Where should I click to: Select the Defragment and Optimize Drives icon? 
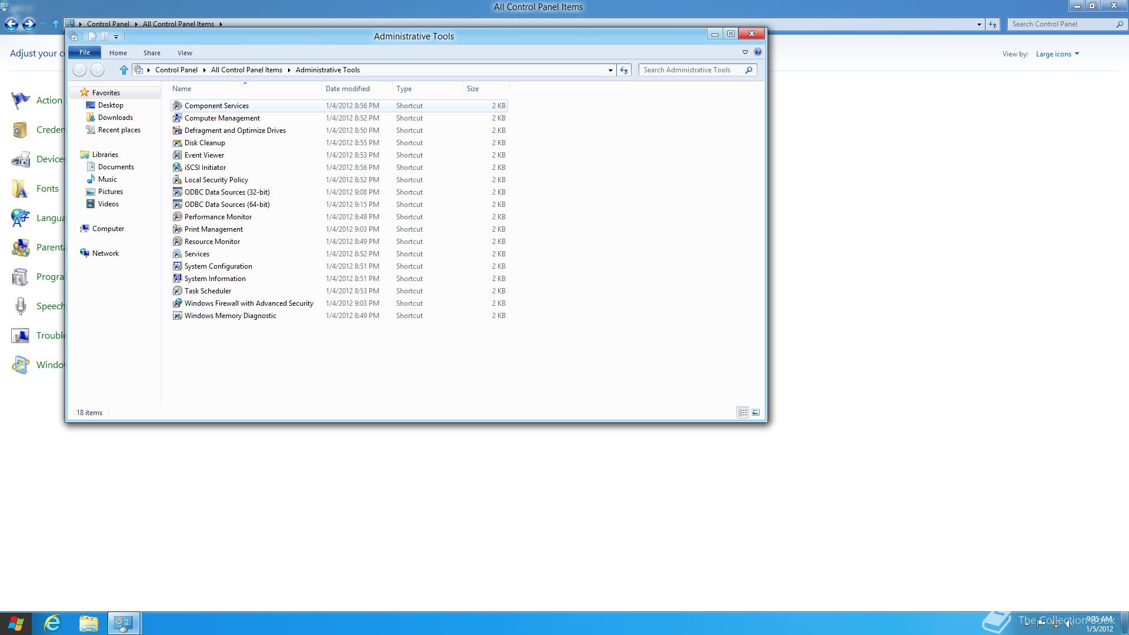click(177, 131)
